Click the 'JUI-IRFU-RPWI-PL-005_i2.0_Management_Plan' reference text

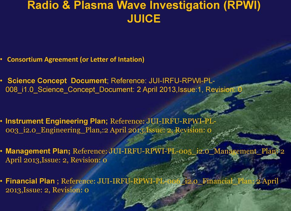[194, 151]
